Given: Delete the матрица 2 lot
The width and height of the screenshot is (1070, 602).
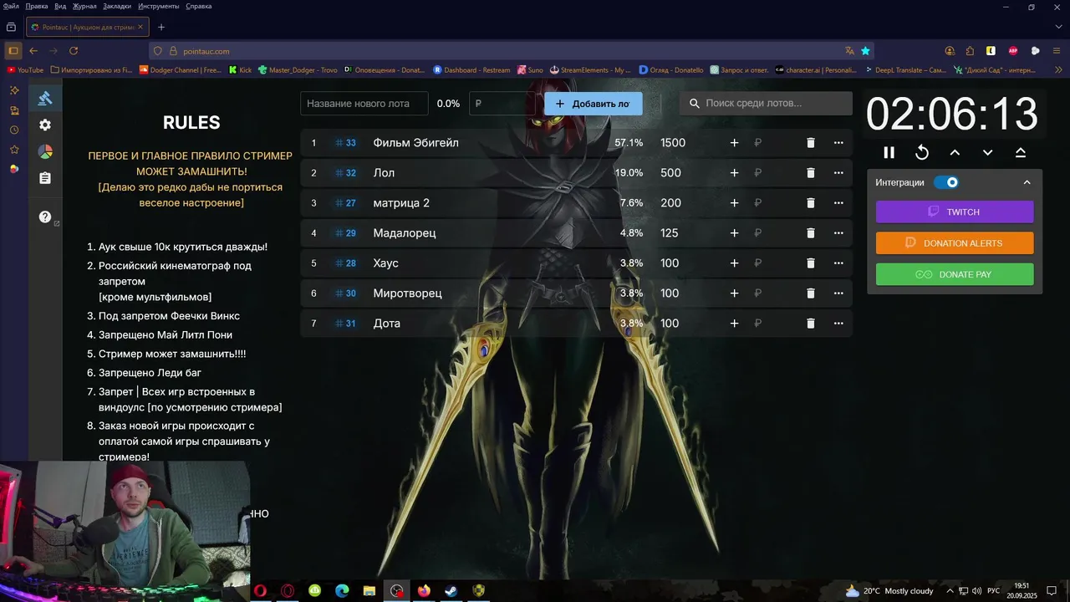Looking at the screenshot, I should (810, 203).
